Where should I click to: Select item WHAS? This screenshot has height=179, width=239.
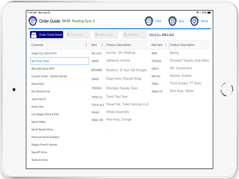coord(95,112)
